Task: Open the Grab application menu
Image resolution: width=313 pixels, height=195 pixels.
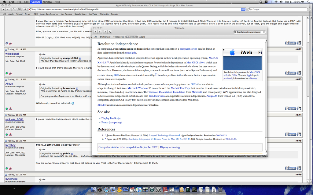Action: (12, 2)
